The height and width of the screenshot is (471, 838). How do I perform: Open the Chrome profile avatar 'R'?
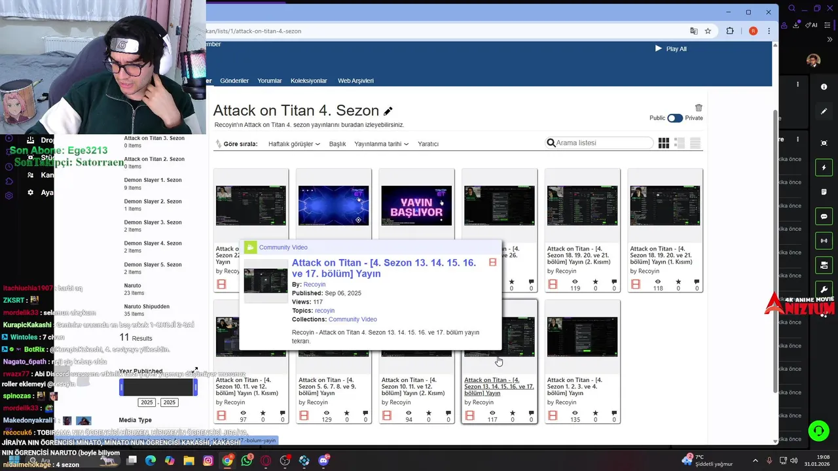(x=754, y=31)
